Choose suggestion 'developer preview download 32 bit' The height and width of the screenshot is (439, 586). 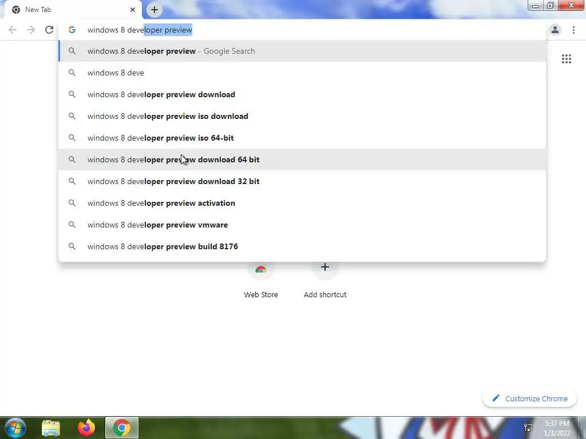(302, 181)
